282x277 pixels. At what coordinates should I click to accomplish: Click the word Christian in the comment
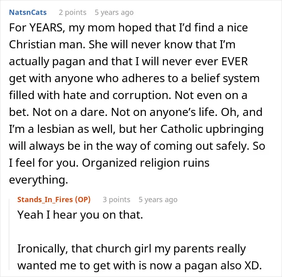click(x=32, y=44)
